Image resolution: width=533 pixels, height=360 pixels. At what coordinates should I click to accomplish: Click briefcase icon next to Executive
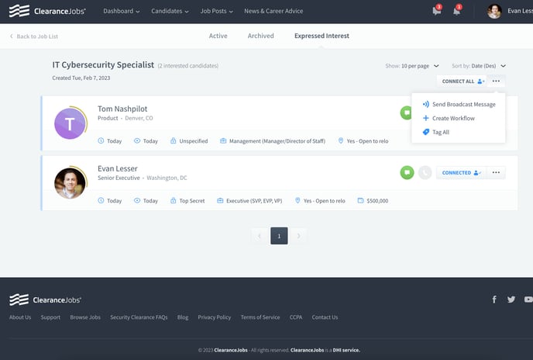click(220, 201)
